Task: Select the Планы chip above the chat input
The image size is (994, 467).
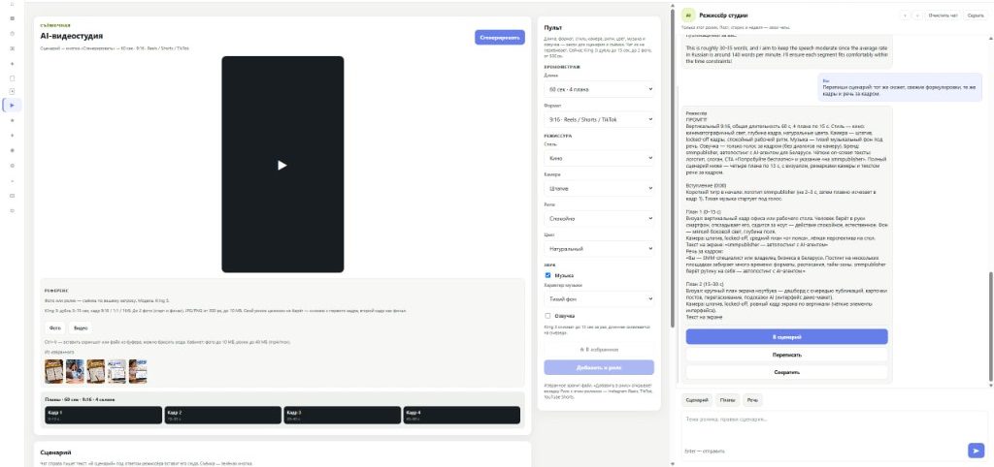Action: pyautogui.click(x=728, y=400)
